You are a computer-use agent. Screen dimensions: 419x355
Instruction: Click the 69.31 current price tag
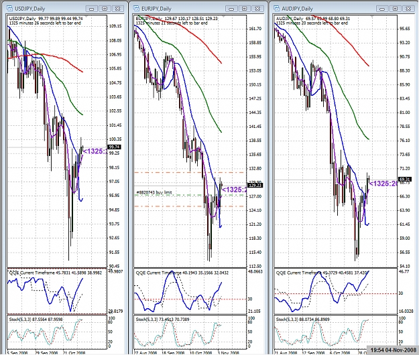(404, 179)
